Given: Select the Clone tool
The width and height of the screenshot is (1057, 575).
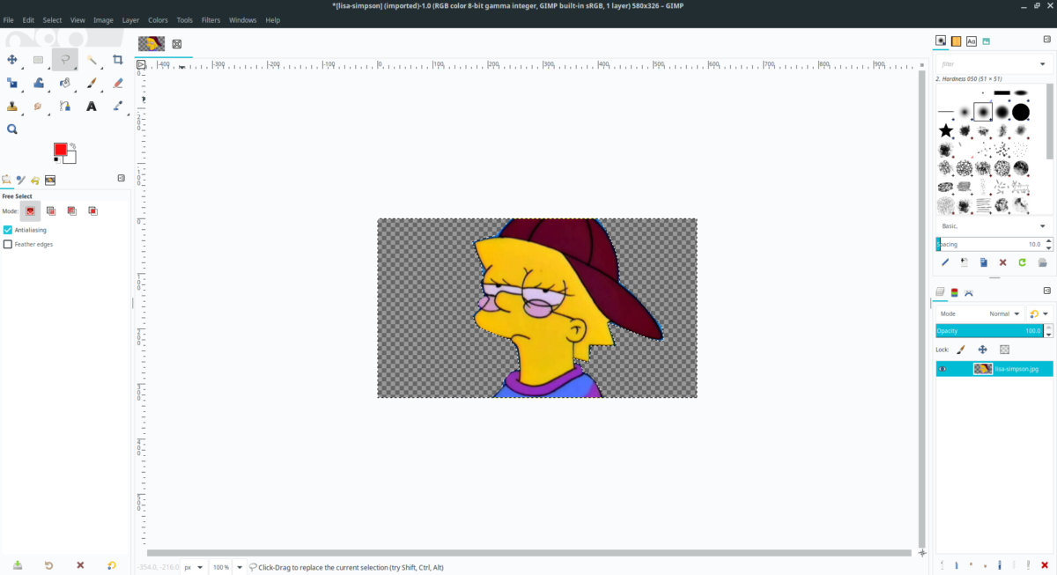Looking at the screenshot, I should (11, 106).
